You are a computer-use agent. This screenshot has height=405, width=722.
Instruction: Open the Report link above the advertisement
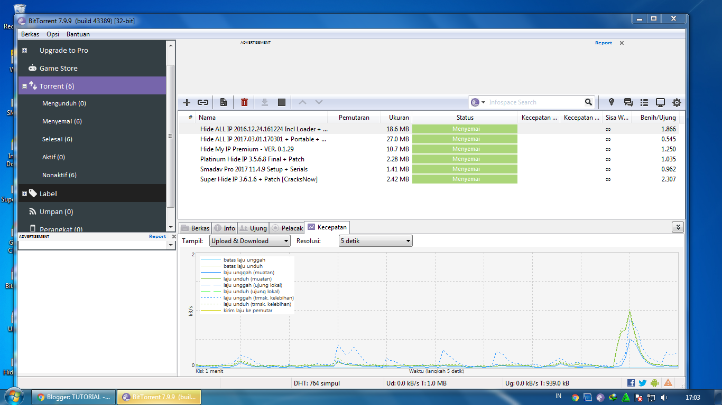(x=603, y=43)
